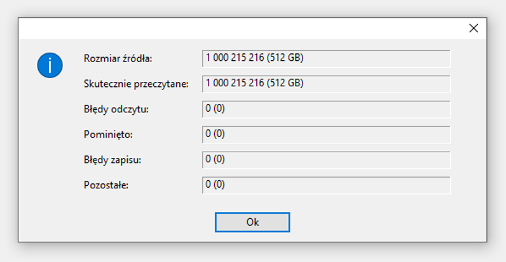The image size is (506, 262).
Task: Click the "Błędy odczytu:" label
Action: click(x=116, y=110)
